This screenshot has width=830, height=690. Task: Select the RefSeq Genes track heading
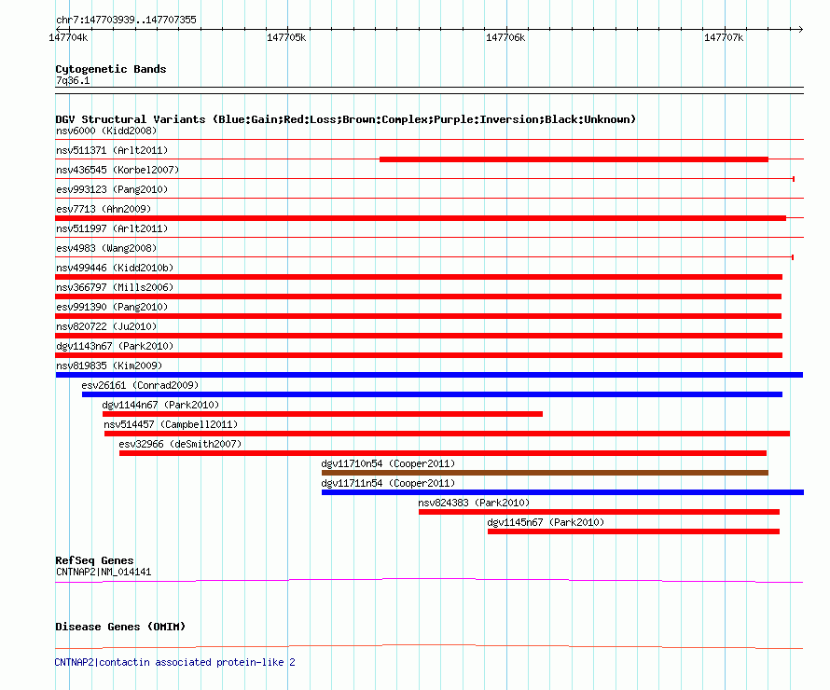pyautogui.click(x=94, y=560)
